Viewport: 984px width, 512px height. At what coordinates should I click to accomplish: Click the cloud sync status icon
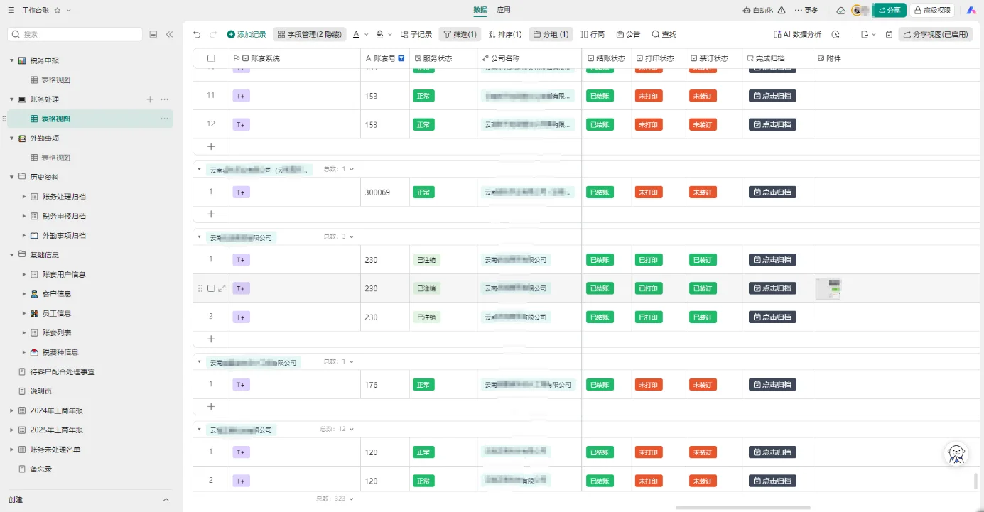(840, 11)
